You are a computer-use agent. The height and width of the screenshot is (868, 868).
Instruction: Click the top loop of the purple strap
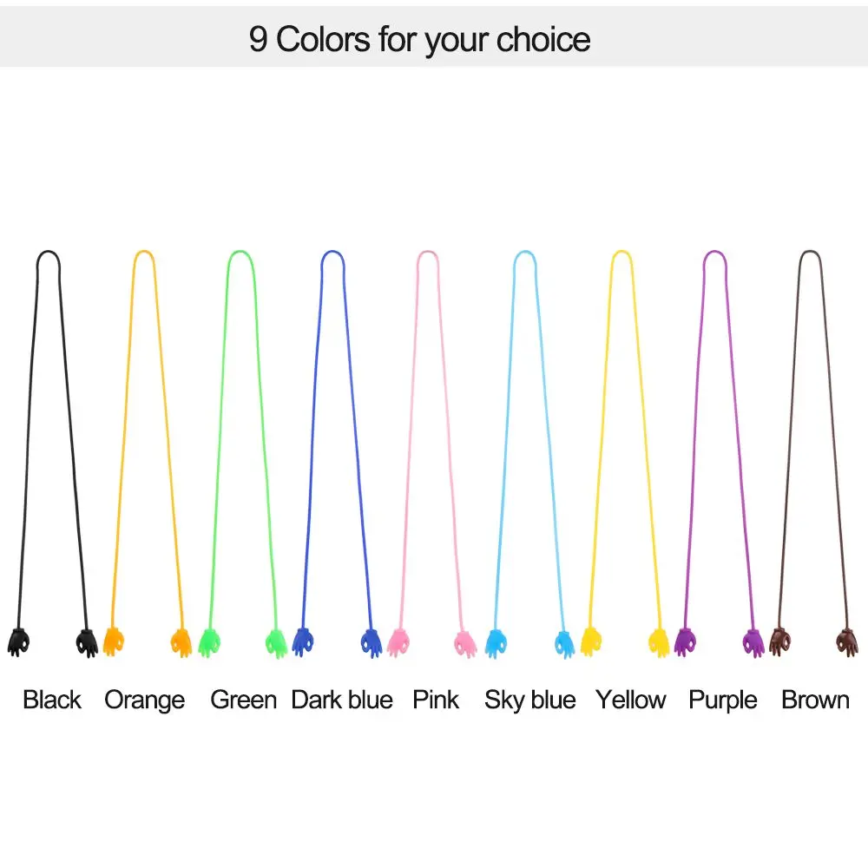(713, 253)
